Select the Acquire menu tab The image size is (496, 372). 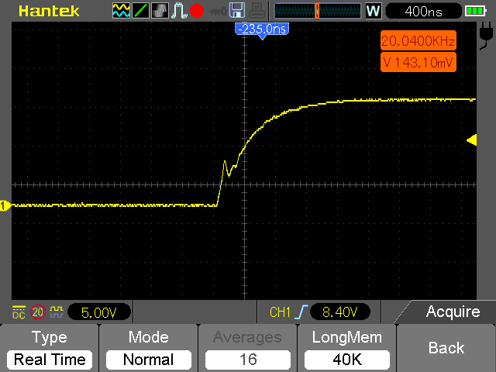click(x=453, y=312)
